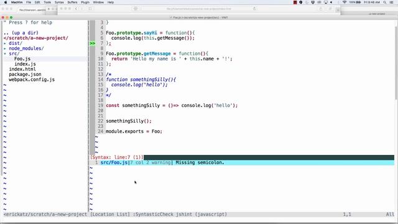Click the somethingSilly(); call on line 22

[129, 121]
